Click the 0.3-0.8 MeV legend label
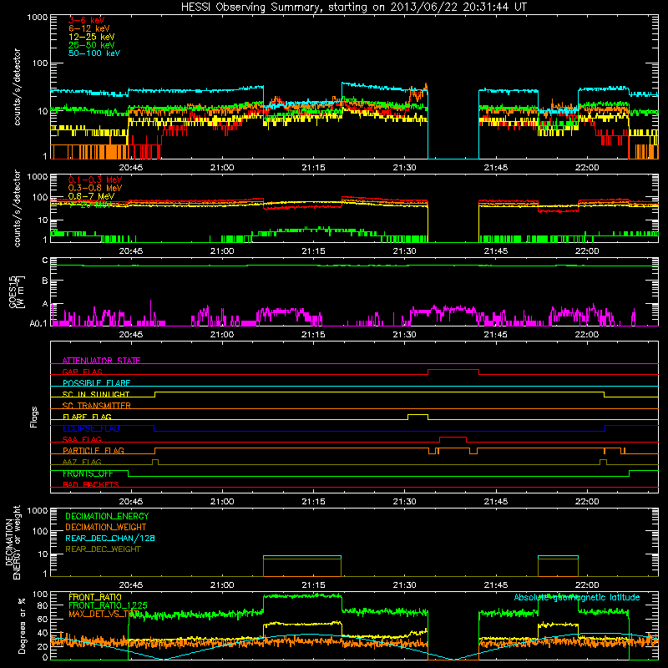 95,188
